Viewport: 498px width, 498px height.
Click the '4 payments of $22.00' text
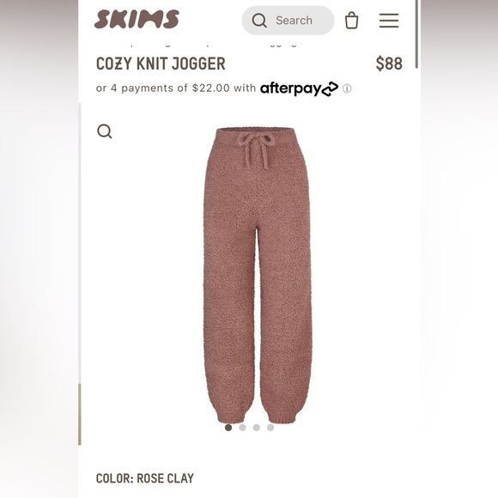[170, 88]
